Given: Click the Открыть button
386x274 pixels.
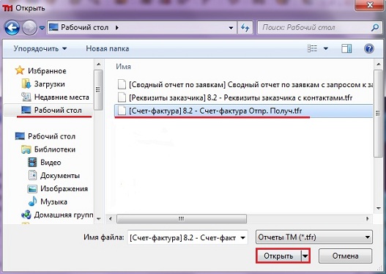Looking at the screenshot, I should [278, 256].
